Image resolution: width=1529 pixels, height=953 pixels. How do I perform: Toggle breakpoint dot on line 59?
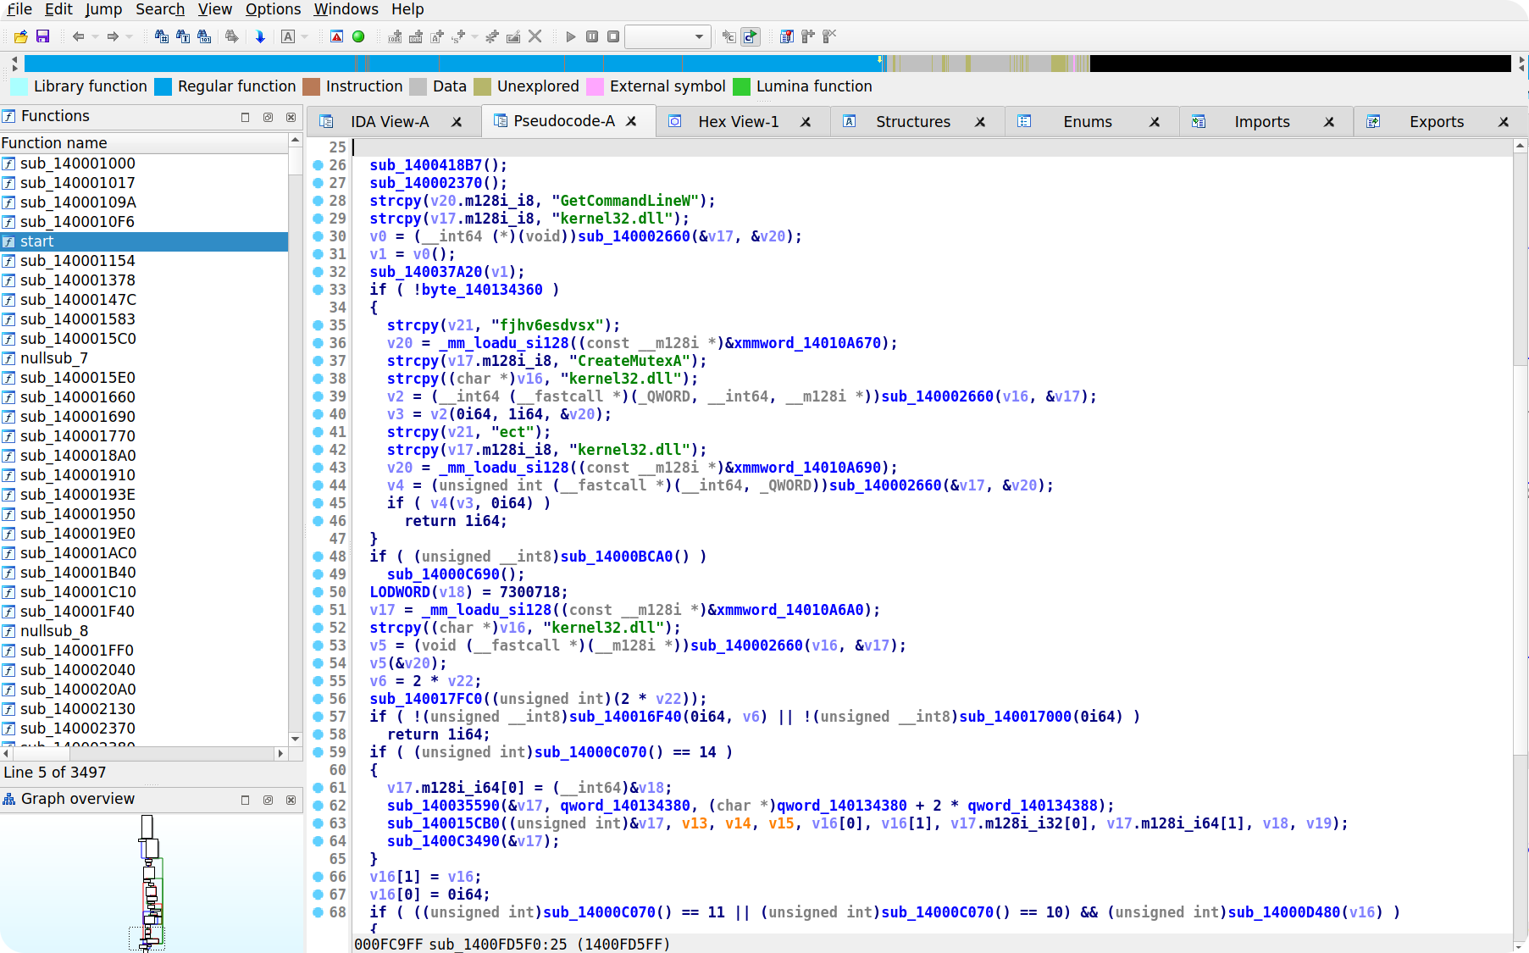(x=319, y=752)
